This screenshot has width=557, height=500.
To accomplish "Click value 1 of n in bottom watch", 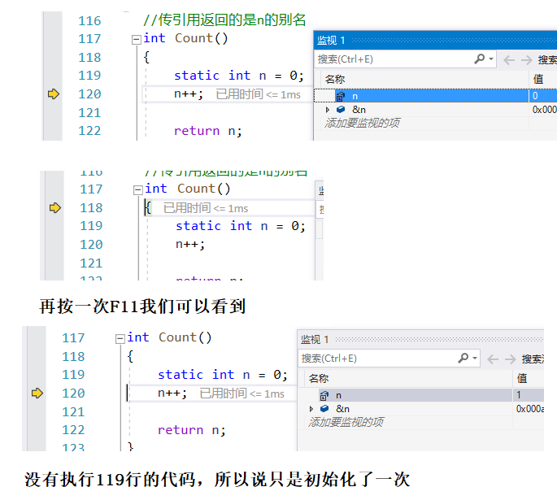I will [x=519, y=395].
